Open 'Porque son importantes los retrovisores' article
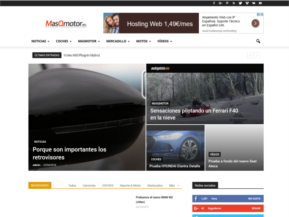 tap(69, 153)
